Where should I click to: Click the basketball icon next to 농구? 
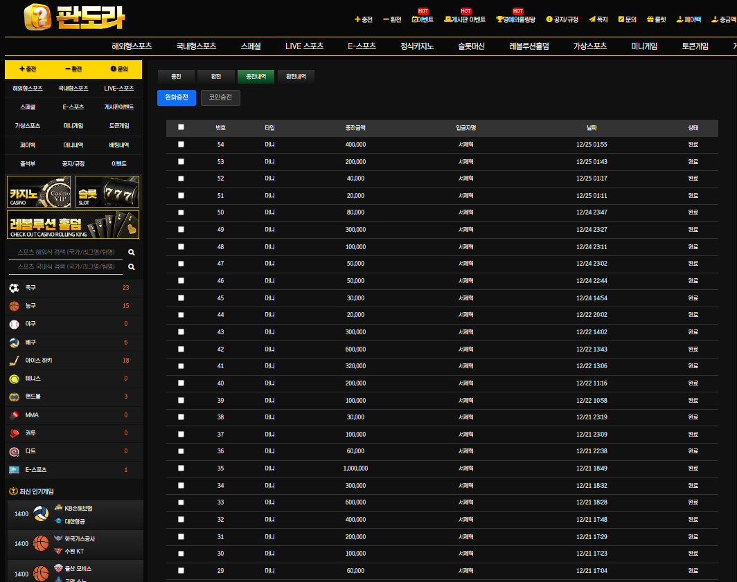(14, 306)
